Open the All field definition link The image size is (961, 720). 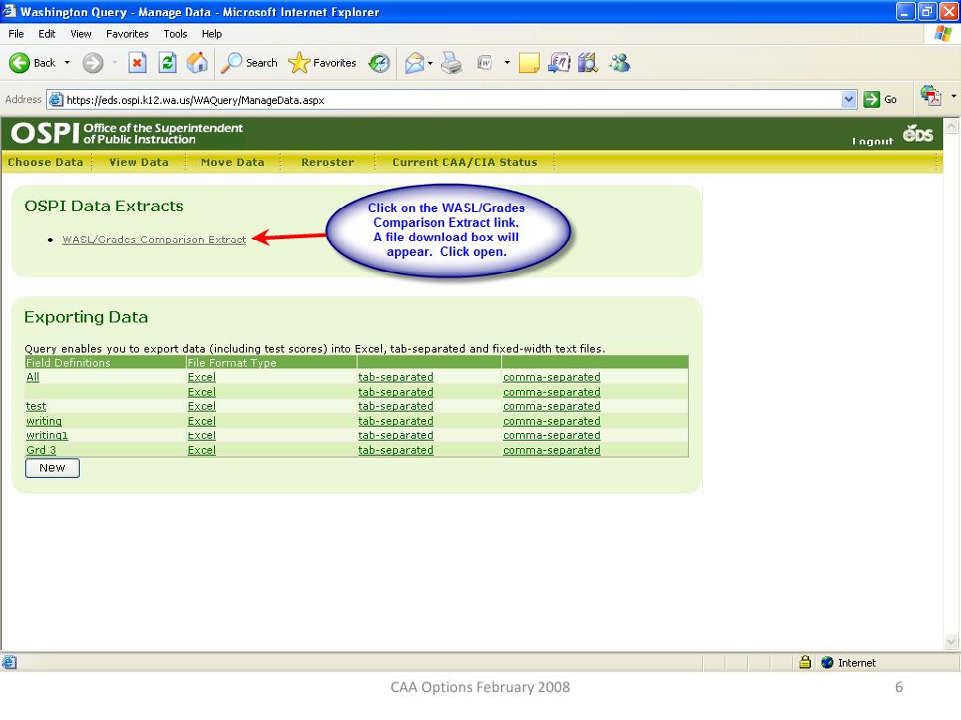click(x=33, y=377)
